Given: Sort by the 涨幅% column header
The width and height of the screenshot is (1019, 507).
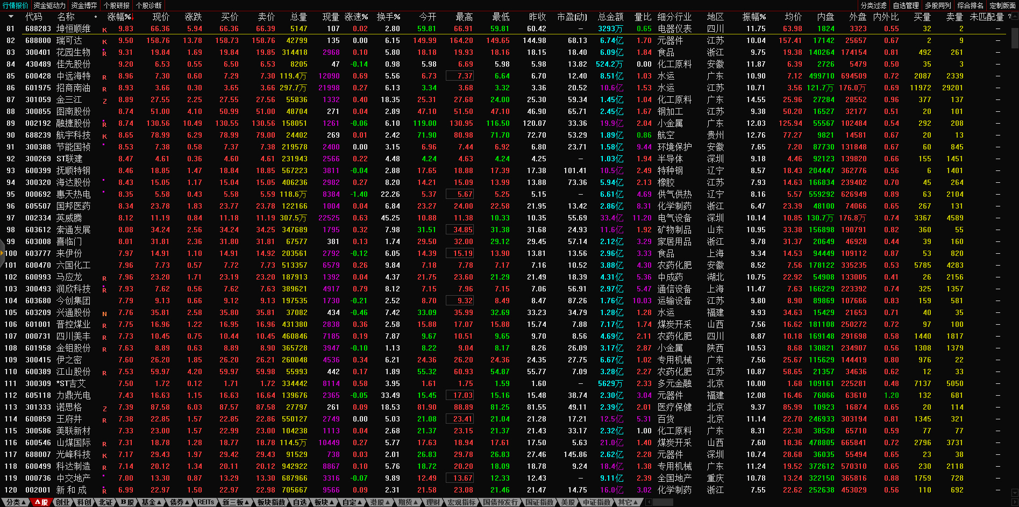Looking at the screenshot, I should pos(119,17).
